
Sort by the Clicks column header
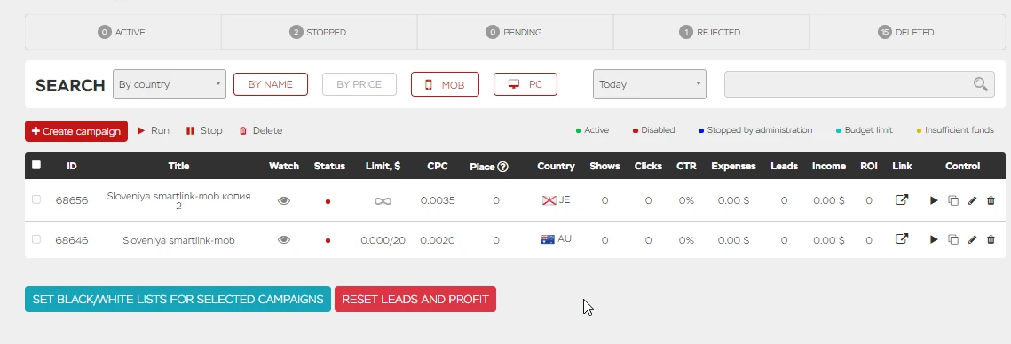[648, 166]
